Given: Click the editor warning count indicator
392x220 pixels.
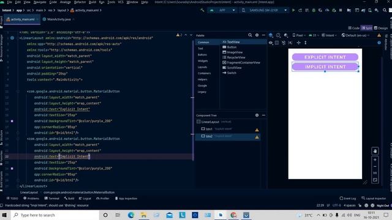Looking at the screenshot, I should [179, 35].
